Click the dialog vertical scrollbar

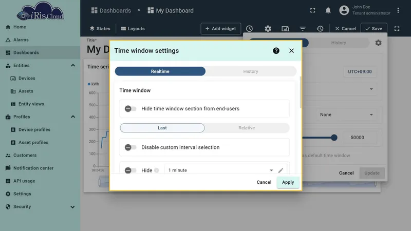(x=301, y=92)
